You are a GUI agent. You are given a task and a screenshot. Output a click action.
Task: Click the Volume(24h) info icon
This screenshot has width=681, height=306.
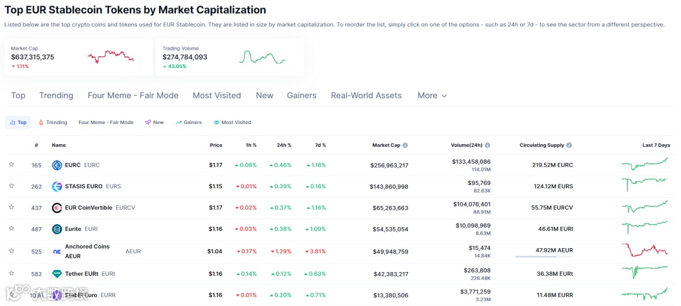(487, 145)
